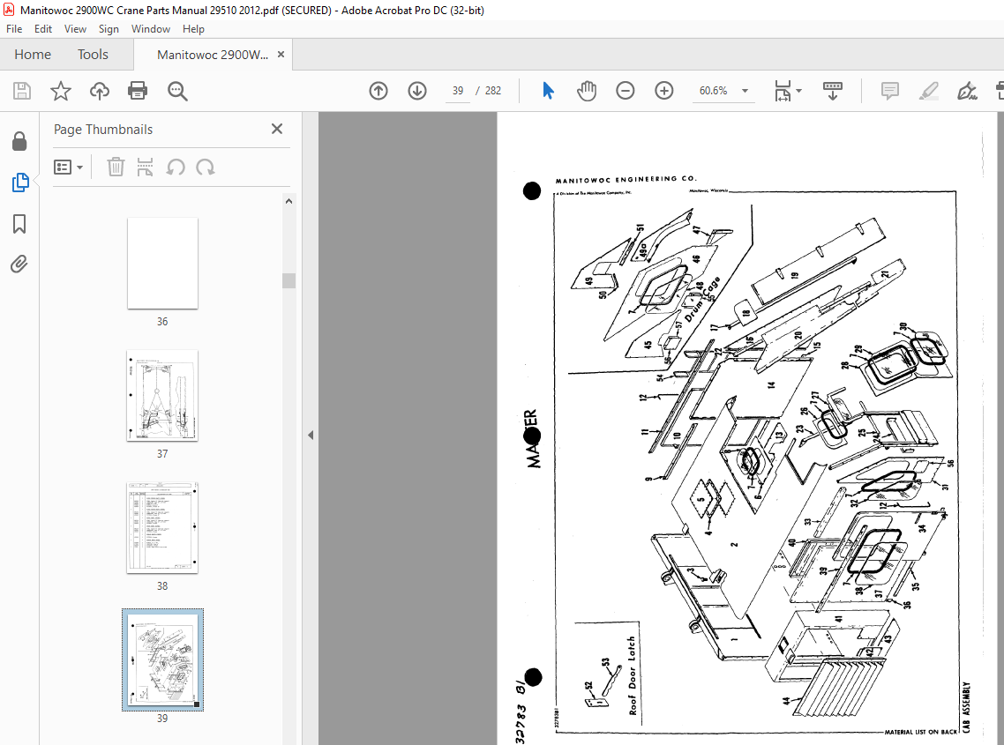1004x745 pixels.
Task: Delete selected page trash icon
Action: click(116, 167)
